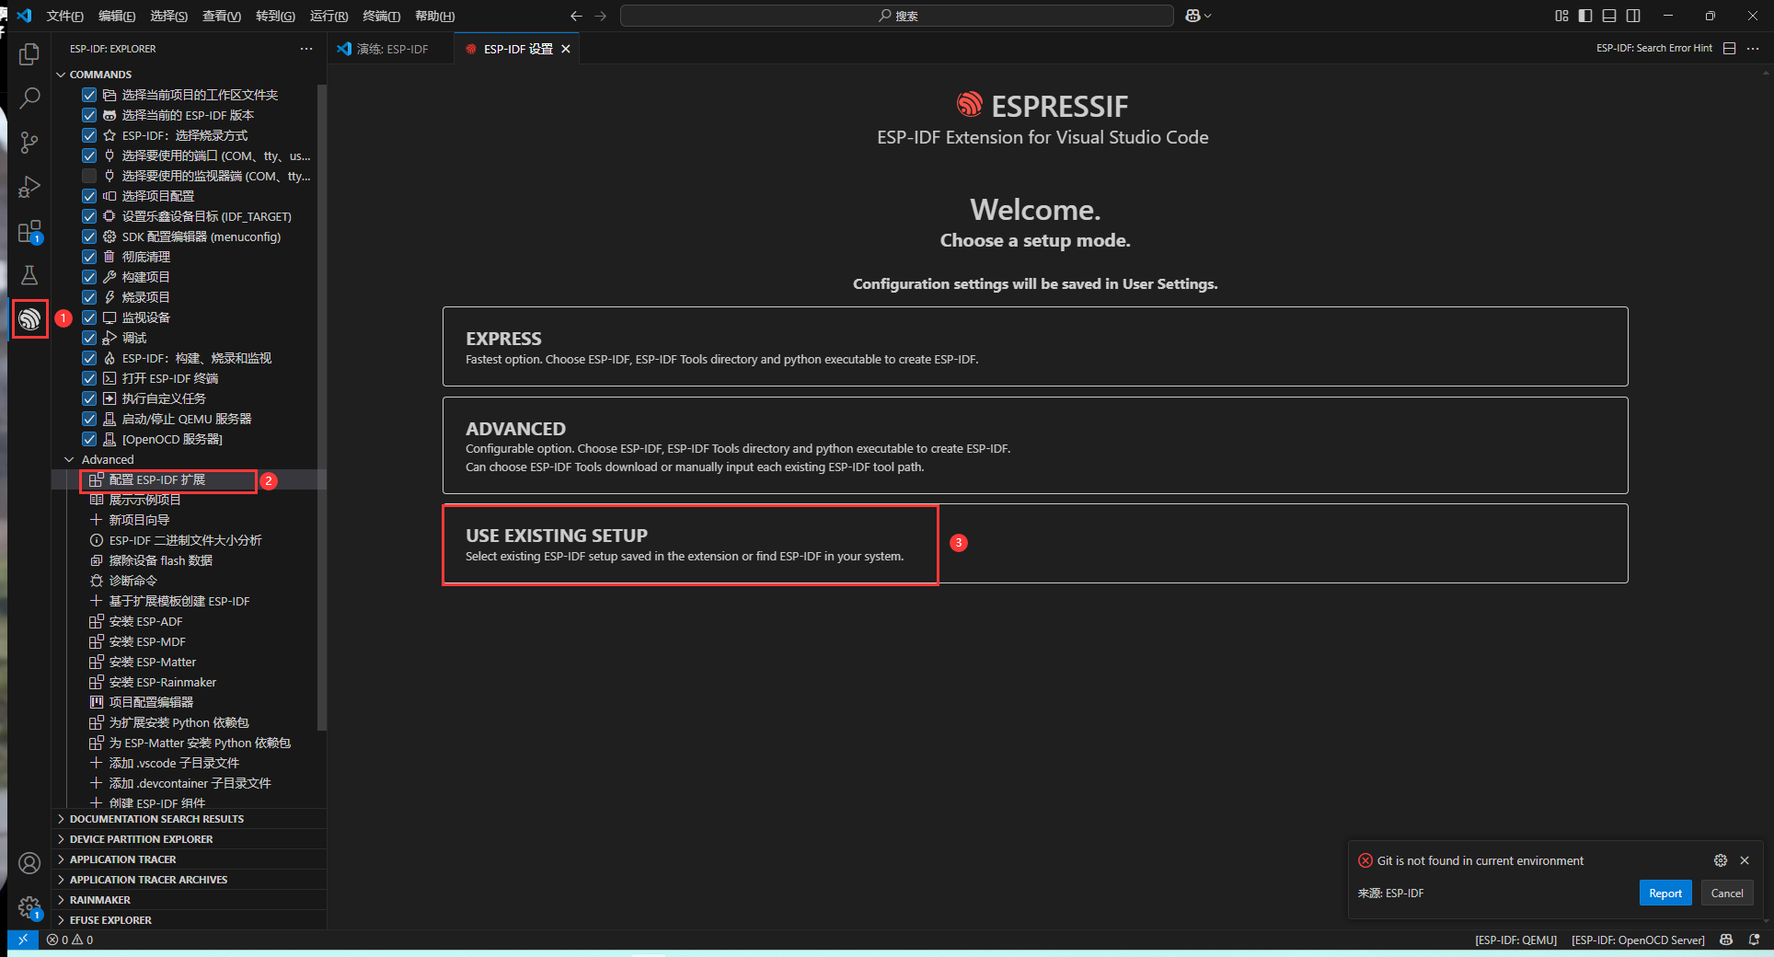
Task: Toggle the 选择项目配置 checkbox
Action: (x=89, y=196)
